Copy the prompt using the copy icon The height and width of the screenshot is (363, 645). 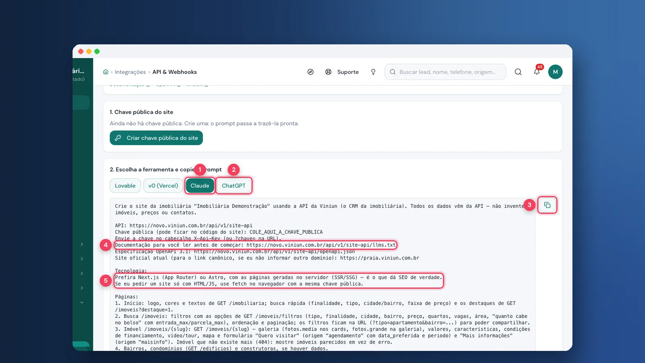[x=547, y=205]
